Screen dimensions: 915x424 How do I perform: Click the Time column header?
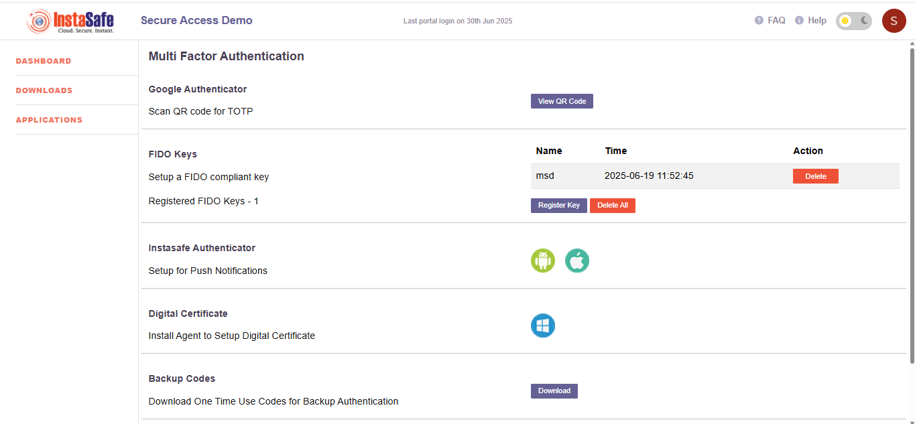click(615, 151)
